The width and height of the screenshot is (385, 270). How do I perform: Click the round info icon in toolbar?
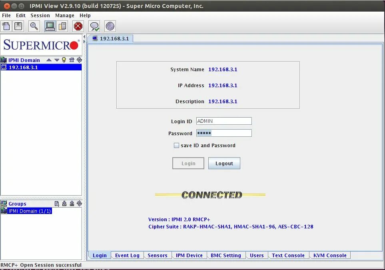[x=110, y=26]
